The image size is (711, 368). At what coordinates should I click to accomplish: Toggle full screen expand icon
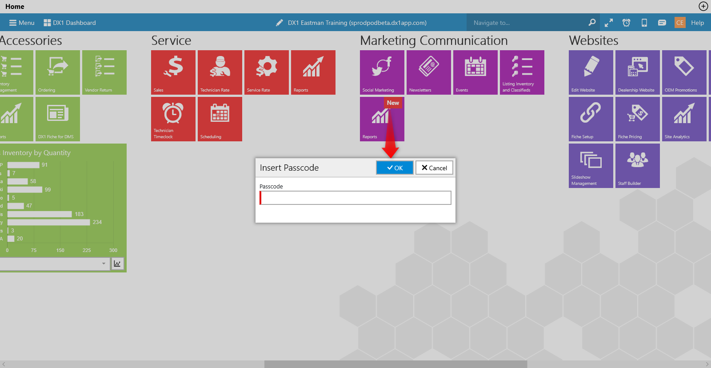pyautogui.click(x=609, y=23)
